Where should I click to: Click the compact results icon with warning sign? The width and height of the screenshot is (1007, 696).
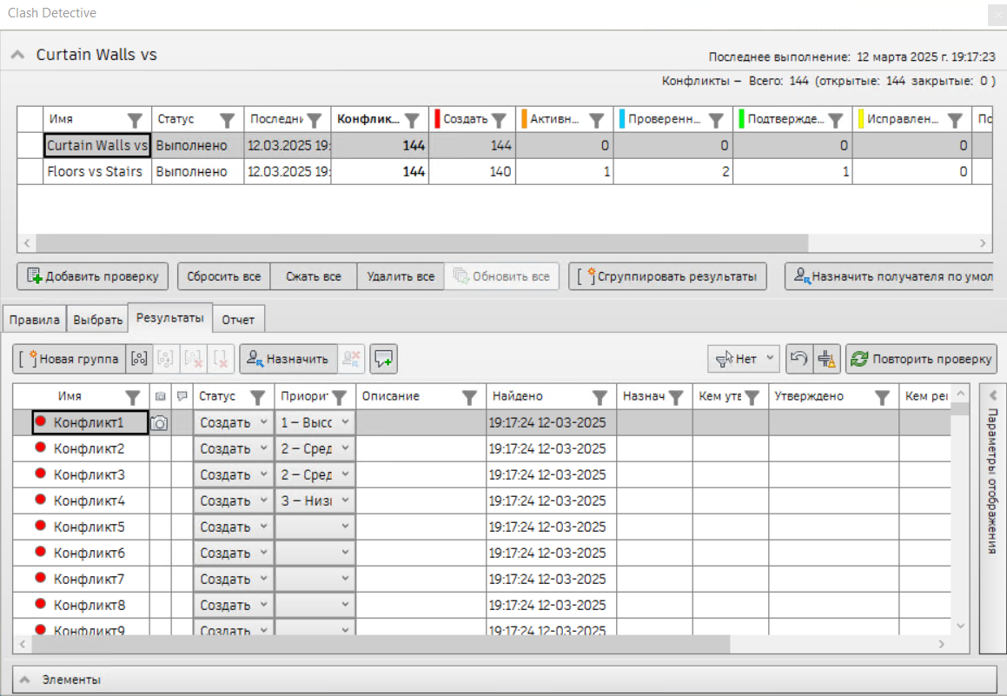(x=827, y=358)
